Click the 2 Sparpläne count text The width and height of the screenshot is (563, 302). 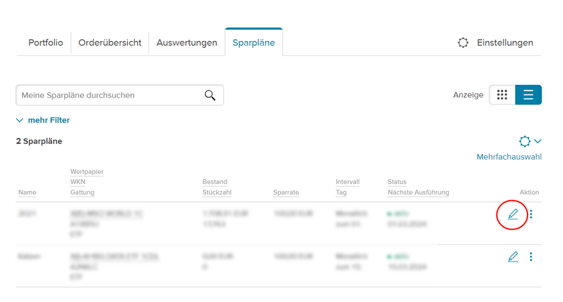[39, 141]
